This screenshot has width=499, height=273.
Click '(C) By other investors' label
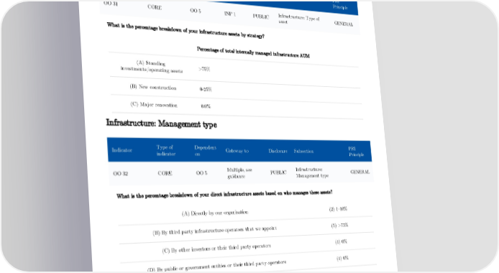tap(216, 249)
